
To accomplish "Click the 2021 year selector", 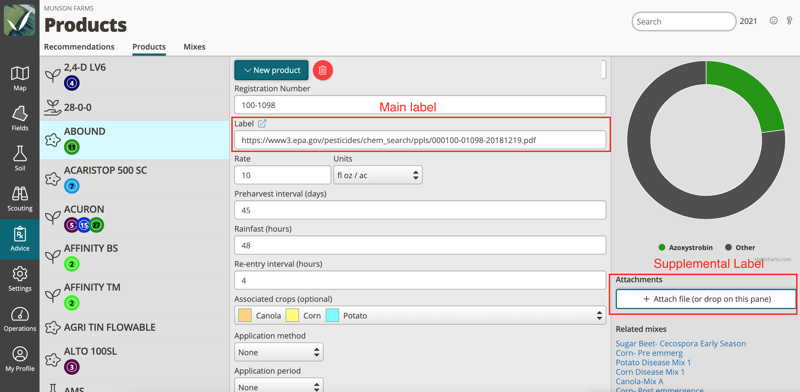I will 748,21.
